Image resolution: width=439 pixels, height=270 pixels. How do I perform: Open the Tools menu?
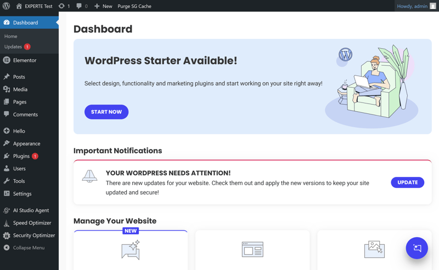pyautogui.click(x=30, y=181)
